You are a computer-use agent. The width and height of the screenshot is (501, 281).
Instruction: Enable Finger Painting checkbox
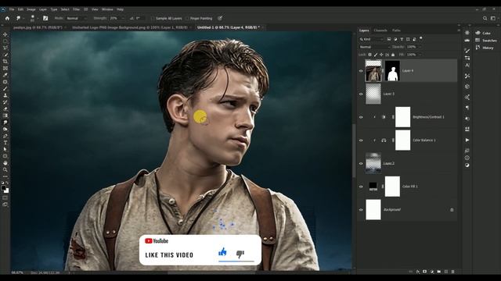tap(187, 19)
